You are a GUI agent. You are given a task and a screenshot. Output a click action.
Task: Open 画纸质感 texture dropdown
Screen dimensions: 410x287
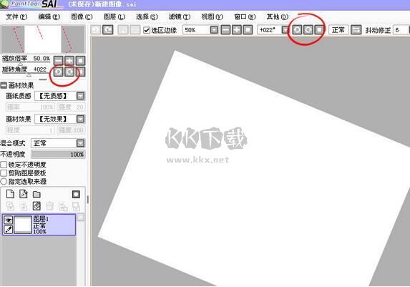81,96
